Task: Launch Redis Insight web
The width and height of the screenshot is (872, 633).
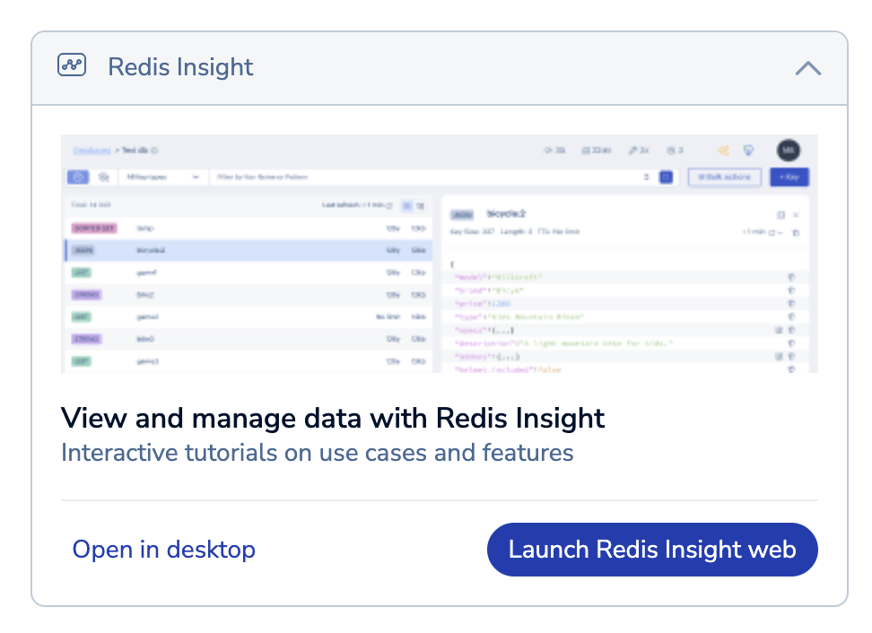Action: coord(652,549)
